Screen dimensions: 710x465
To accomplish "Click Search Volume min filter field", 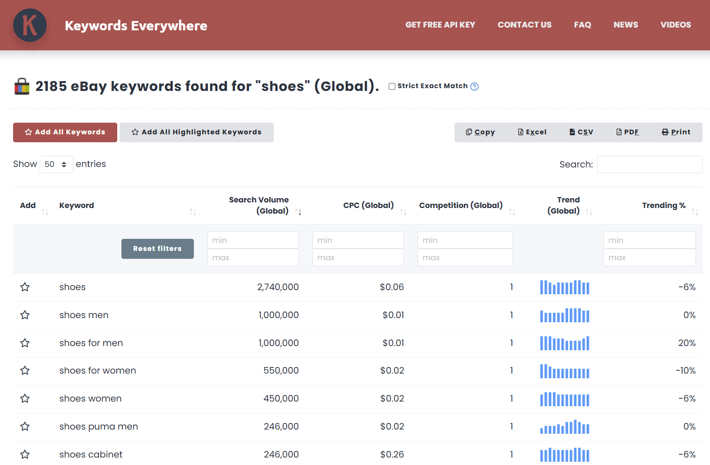I will pyautogui.click(x=253, y=240).
